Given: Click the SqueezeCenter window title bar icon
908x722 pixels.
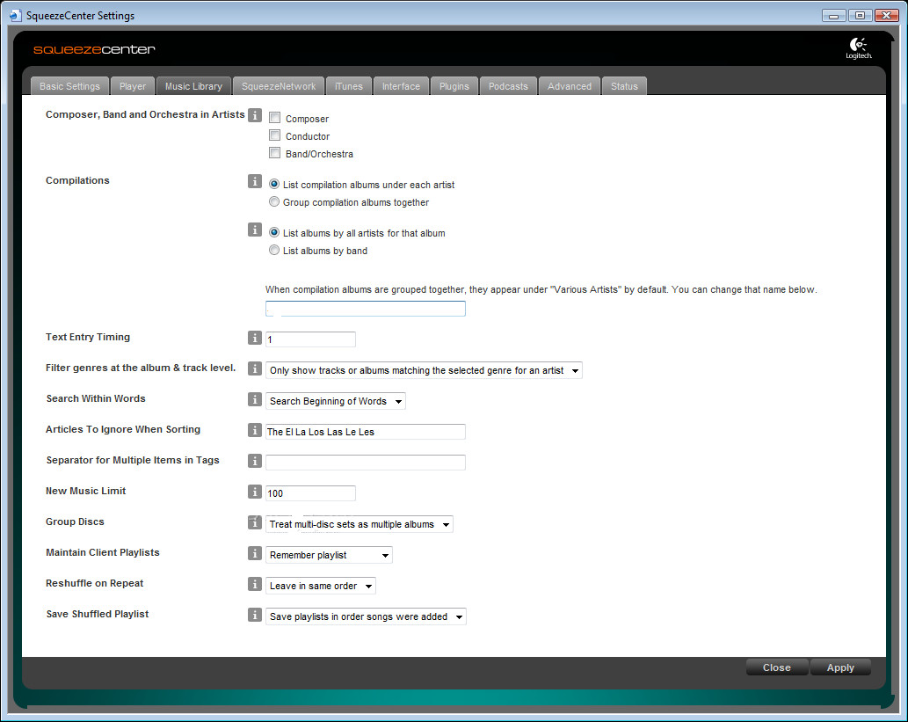Looking at the screenshot, I should [16, 16].
